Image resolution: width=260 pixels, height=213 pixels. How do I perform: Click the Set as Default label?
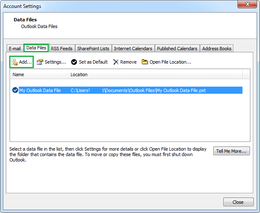[93, 62]
